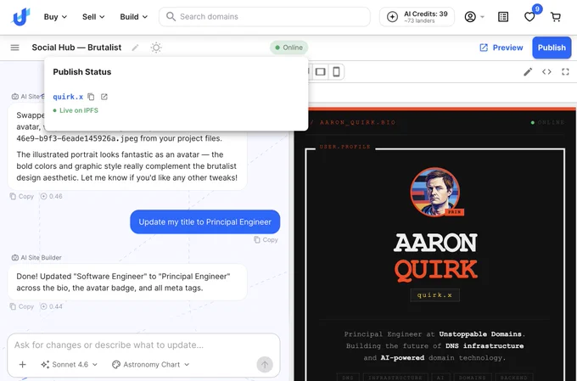Click Live on IPFS status text

(76, 110)
